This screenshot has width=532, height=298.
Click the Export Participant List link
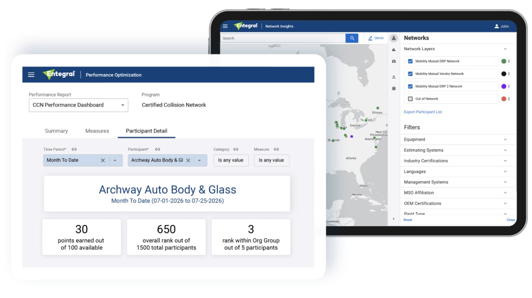[423, 112]
